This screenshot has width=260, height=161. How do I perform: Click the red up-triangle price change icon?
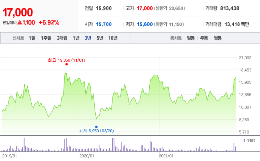[x=20, y=22]
